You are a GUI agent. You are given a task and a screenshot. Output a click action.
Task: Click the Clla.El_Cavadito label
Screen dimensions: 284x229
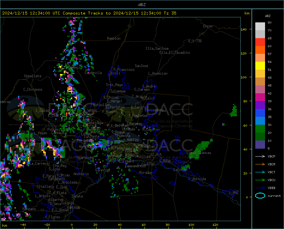point(175,53)
